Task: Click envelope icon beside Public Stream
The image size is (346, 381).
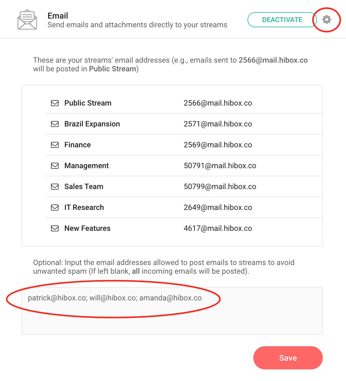Action: point(55,103)
